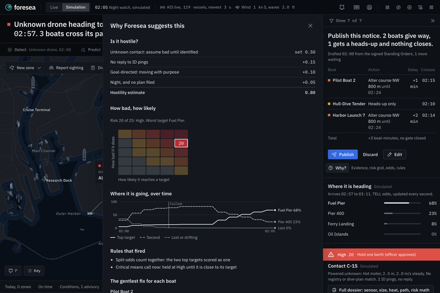Click the High 20 warning triangle icon
The width and height of the screenshot is (440, 293).
(x=331, y=255)
